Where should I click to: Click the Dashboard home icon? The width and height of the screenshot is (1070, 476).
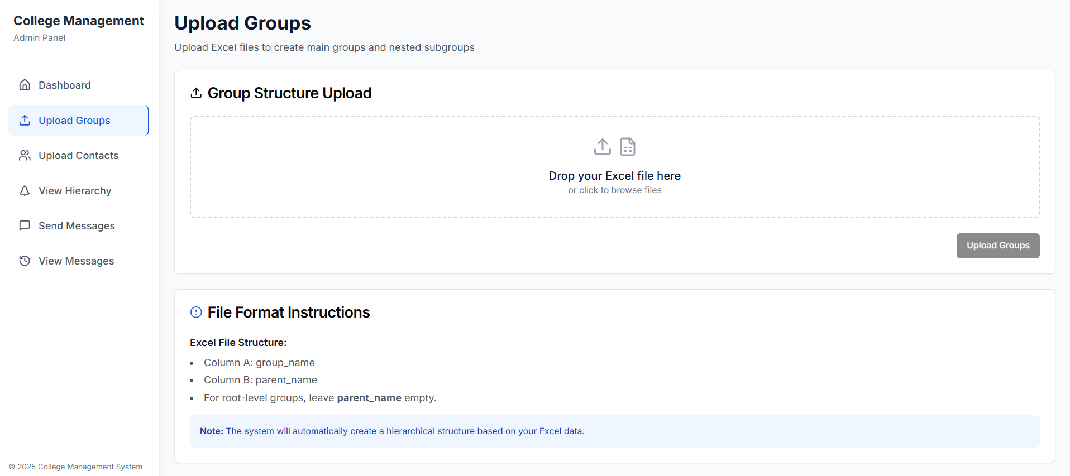click(x=25, y=85)
